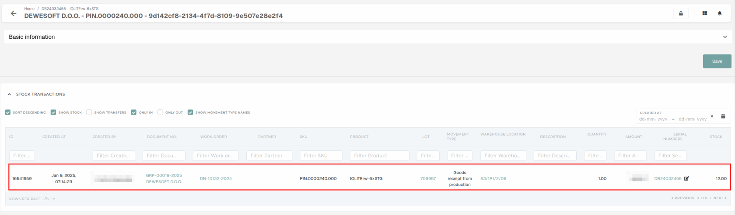This screenshot has width=735, height=215.
Task: Clear the created-at date range
Action: 712,116
